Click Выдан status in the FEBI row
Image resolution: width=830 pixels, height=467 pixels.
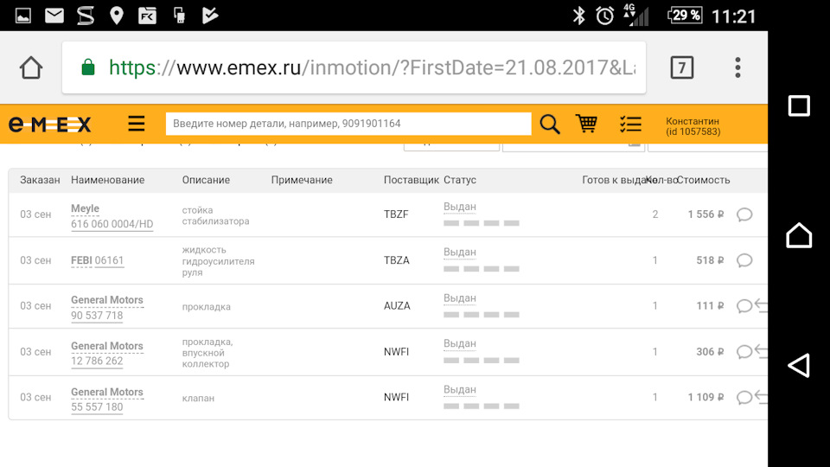click(459, 253)
